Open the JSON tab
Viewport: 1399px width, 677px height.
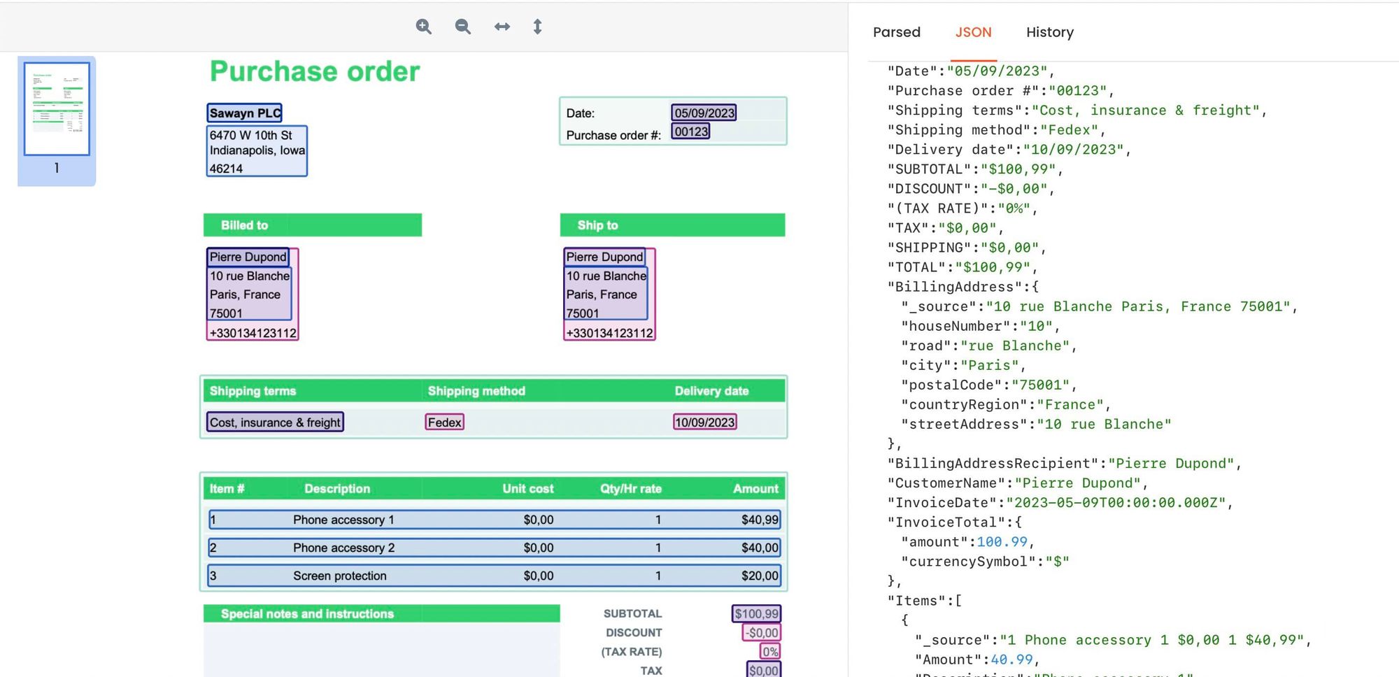pyautogui.click(x=973, y=32)
